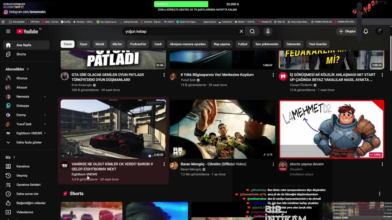Select Aksiyon-macera oyunları chip

(188, 44)
